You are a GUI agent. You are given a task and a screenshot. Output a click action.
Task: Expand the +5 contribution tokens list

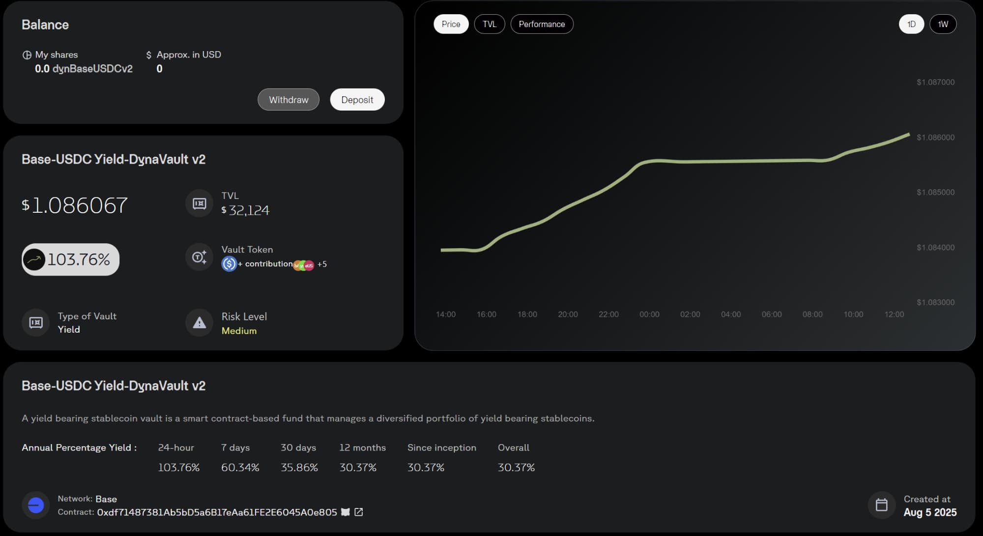(322, 264)
